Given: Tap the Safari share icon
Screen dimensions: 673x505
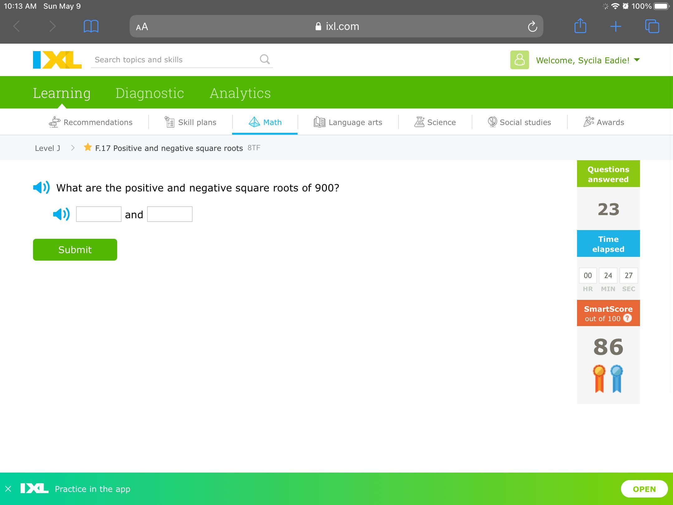Looking at the screenshot, I should coord(580,26).
